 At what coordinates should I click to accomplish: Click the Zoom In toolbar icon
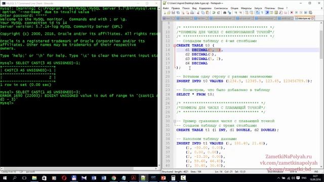[235, 13]
